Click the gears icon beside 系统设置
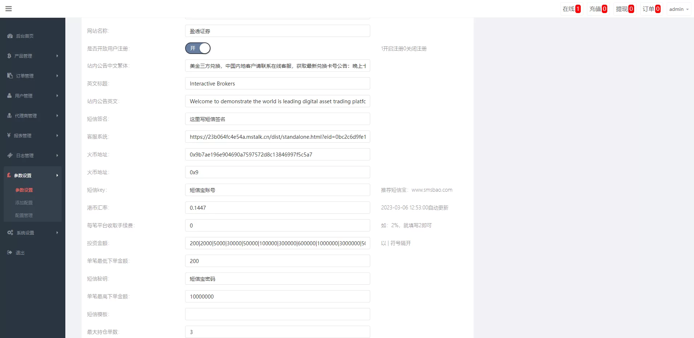Screen dimensions: 694x338 pyautogui.click(x=10, y=233)
